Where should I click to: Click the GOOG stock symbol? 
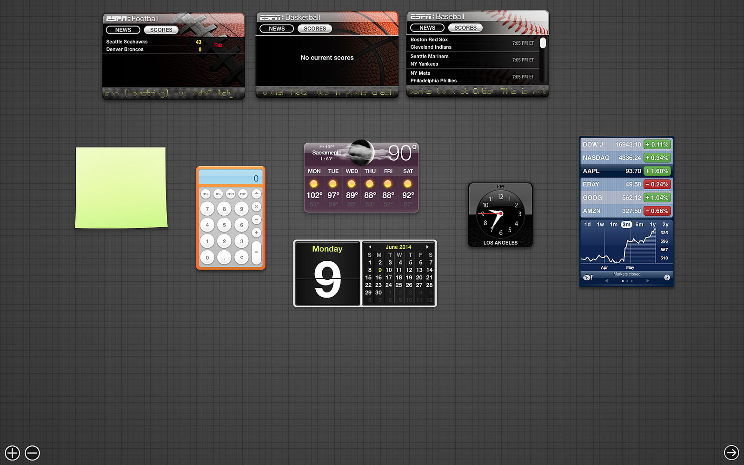pos(592,198)
